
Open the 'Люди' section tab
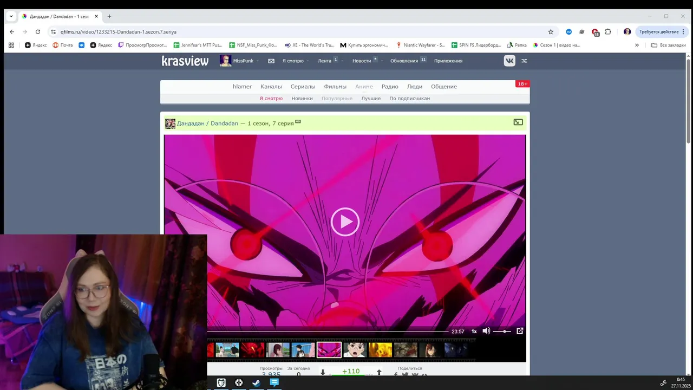(415, 87)
